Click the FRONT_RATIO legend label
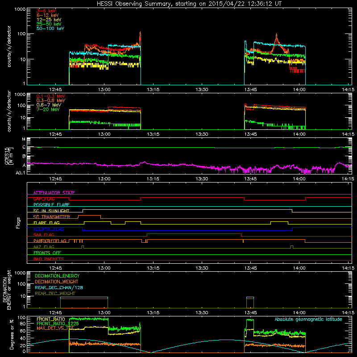 pos(51,319)
